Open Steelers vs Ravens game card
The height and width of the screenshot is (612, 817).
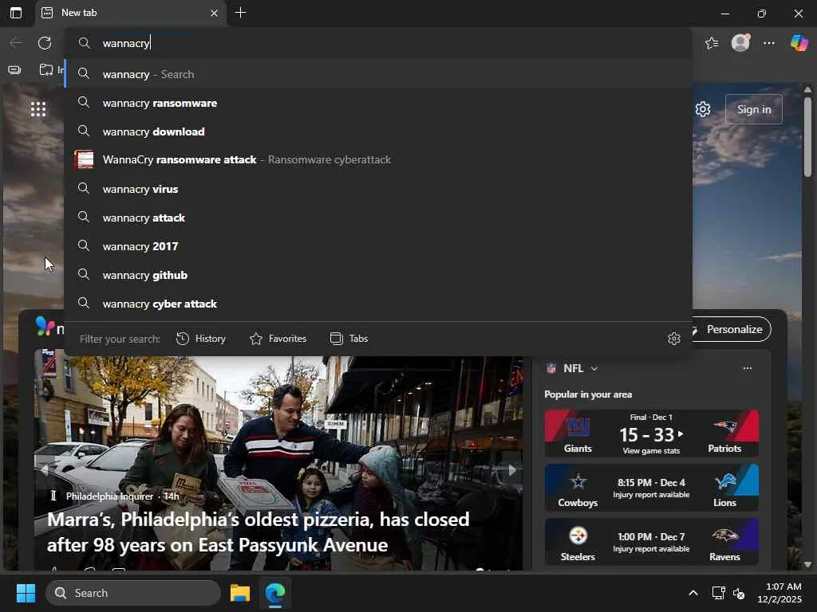pos(651,542)
